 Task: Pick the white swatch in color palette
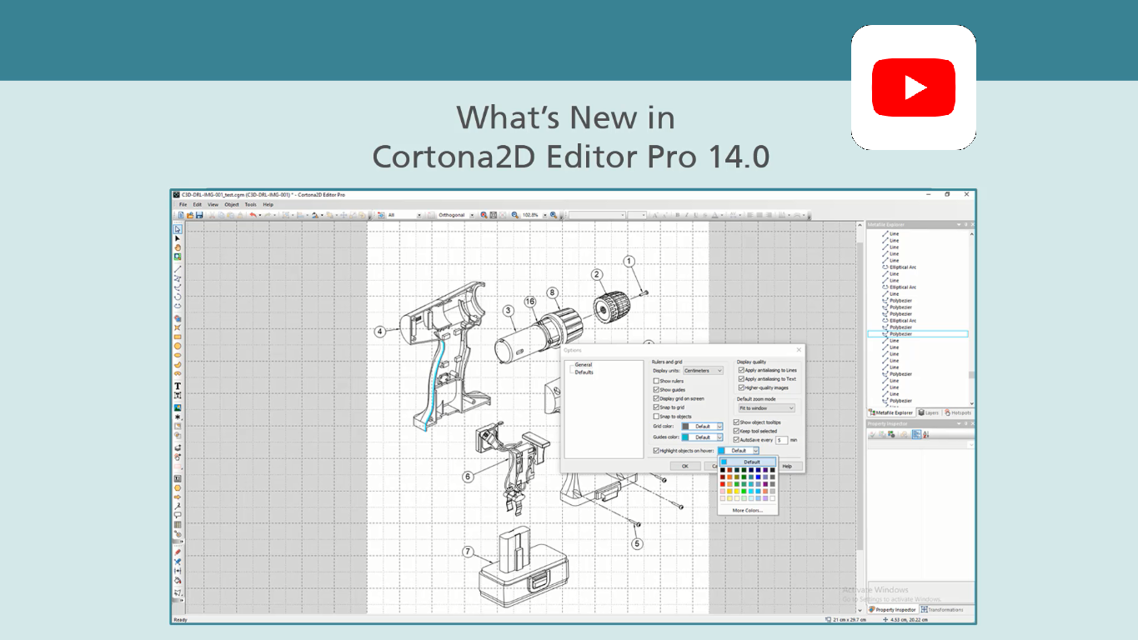tap(773, 498)
